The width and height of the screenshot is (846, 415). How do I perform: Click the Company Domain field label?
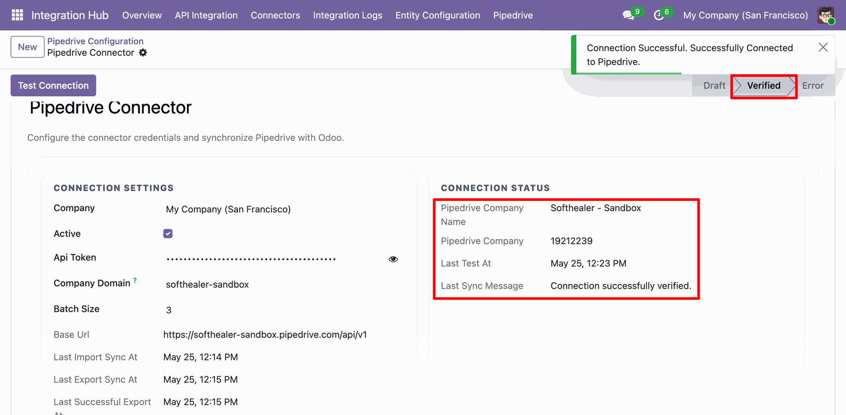[92, 283]
